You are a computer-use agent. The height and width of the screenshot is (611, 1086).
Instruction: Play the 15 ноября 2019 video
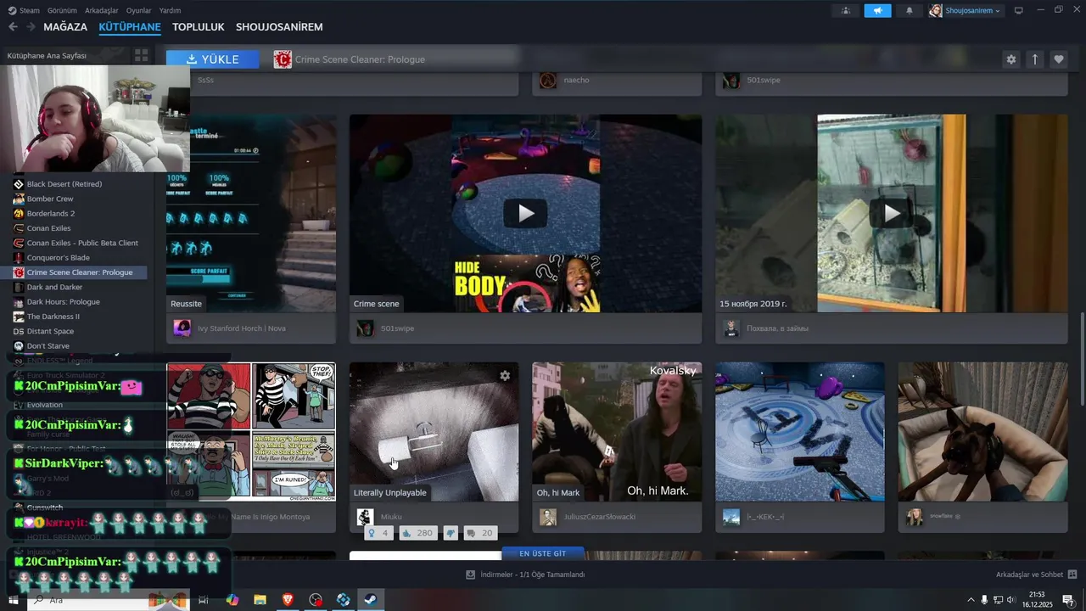point(892,213)
